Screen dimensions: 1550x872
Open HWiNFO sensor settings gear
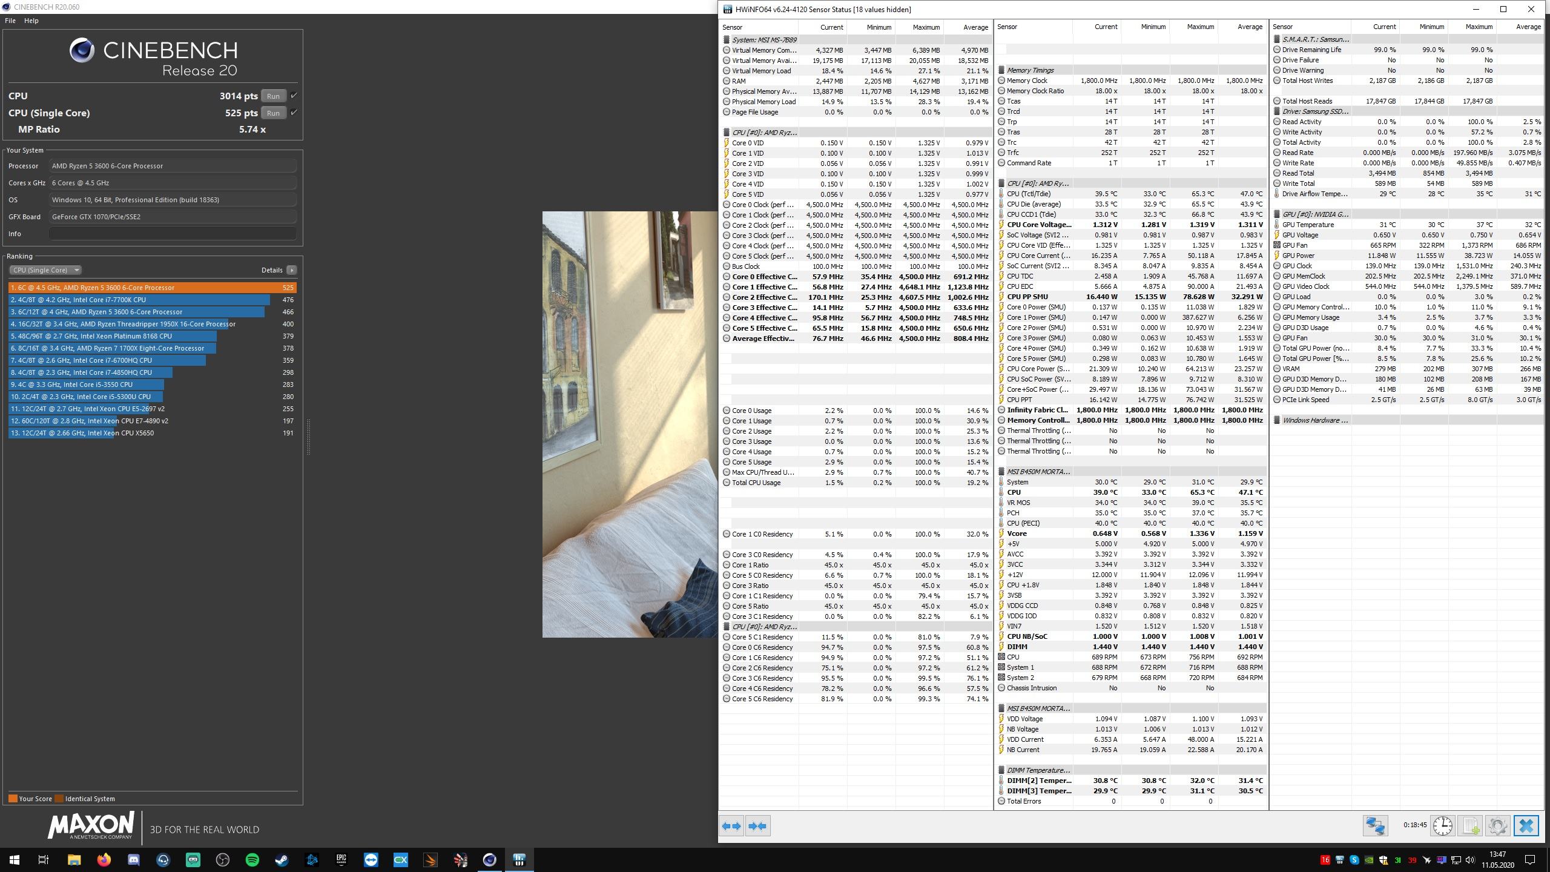pos(1498,825)
